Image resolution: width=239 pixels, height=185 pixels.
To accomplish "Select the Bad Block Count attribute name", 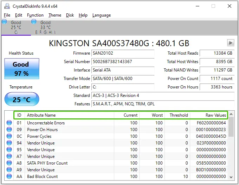I will [x=43, y=177].
